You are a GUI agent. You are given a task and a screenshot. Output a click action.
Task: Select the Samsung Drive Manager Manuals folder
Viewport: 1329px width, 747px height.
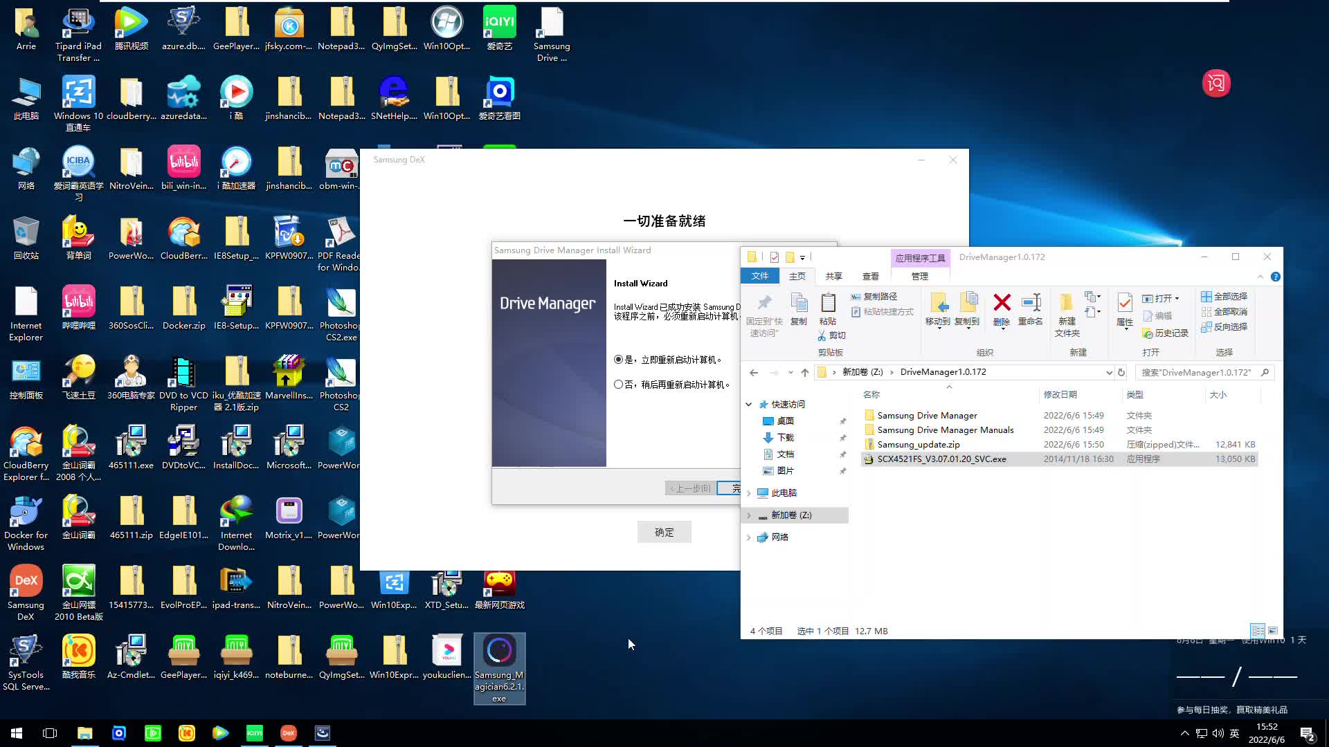point(1059,430)
